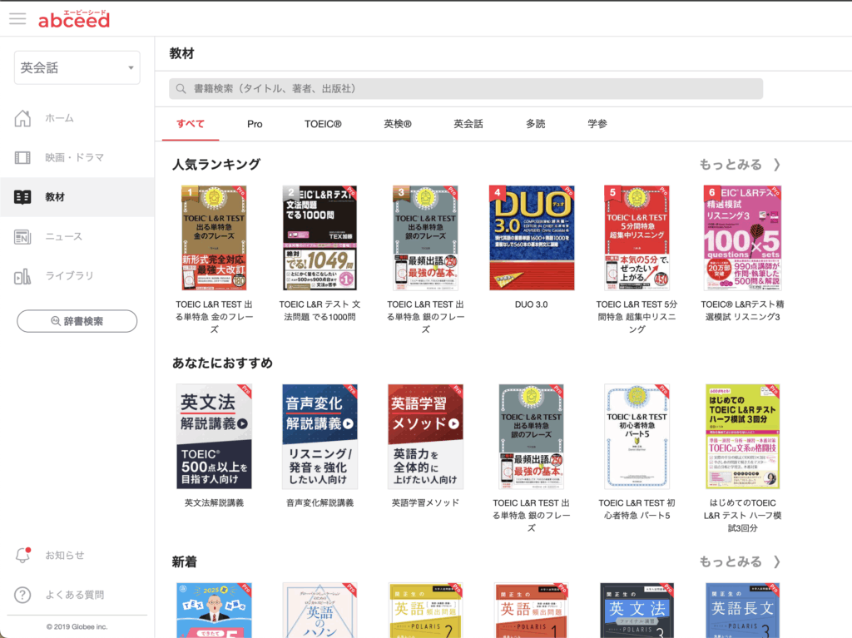
Task: Open the 多読 tab
Action: click(x=535, y=124)
